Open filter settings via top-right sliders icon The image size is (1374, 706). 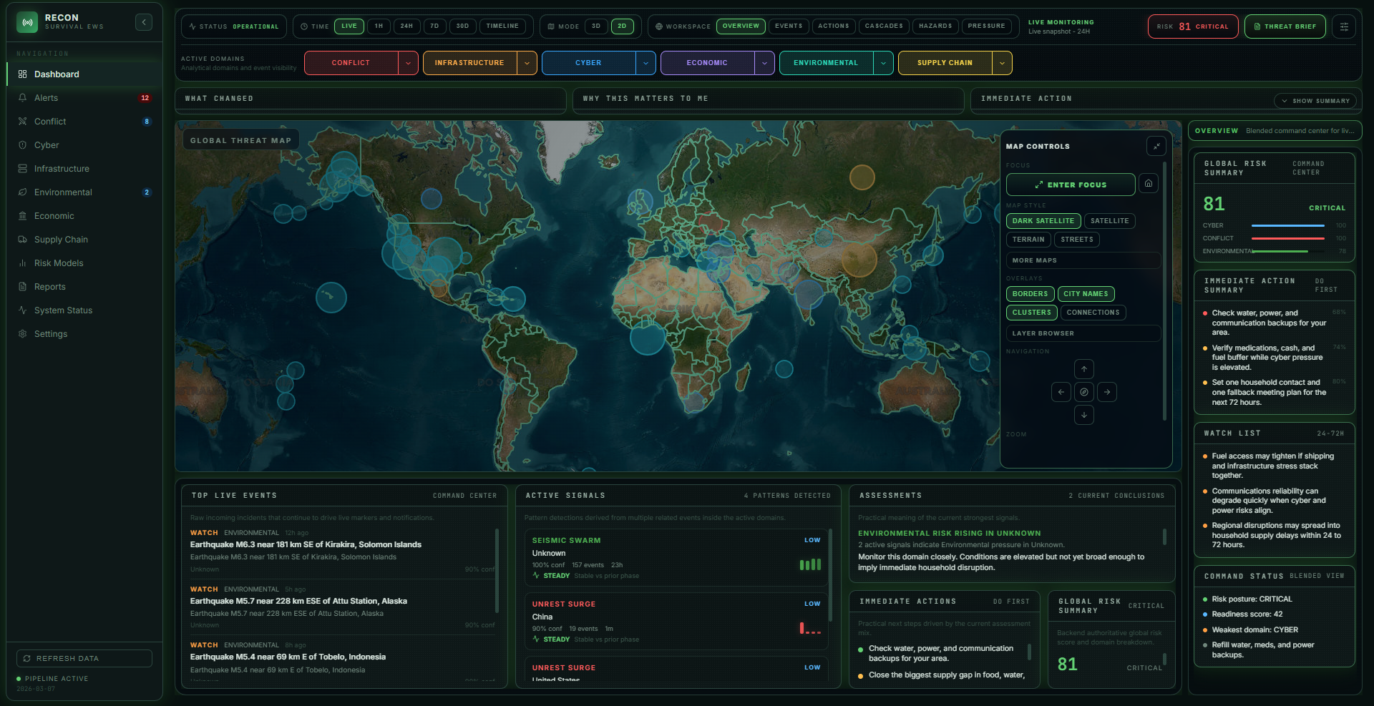(1344, 26)
